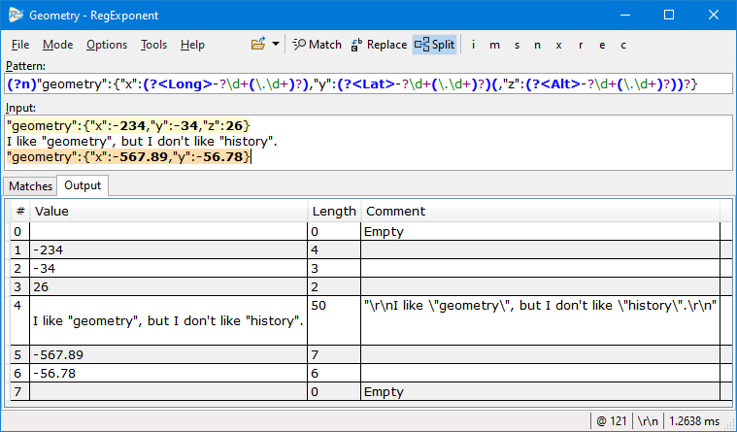Open the File menu
Viewport: 737px width, 432px height.
pyautogui.click(x=20, y=45)
